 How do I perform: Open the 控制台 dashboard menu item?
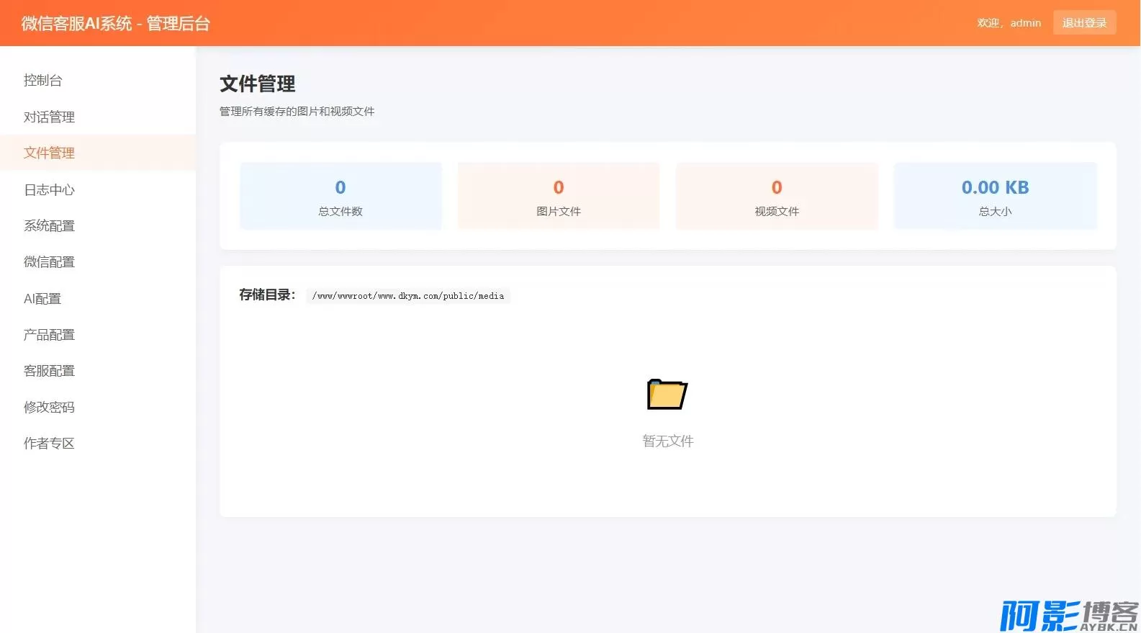coord(43,81)
